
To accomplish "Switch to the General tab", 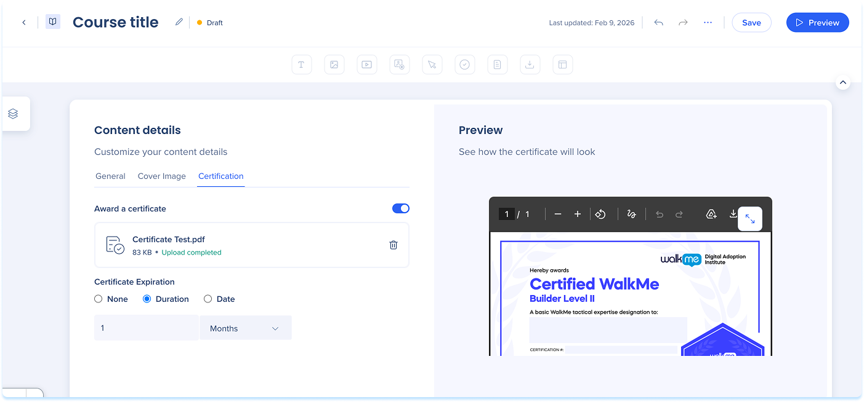I will coord(110,176).
